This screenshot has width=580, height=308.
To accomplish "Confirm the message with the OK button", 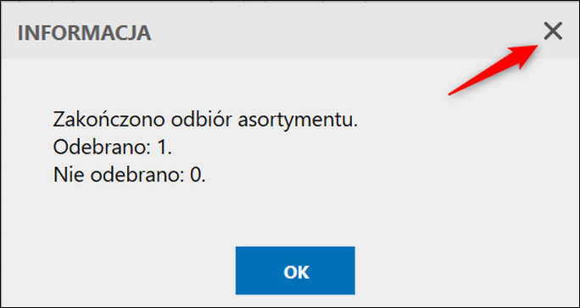I will click(295, 271).
